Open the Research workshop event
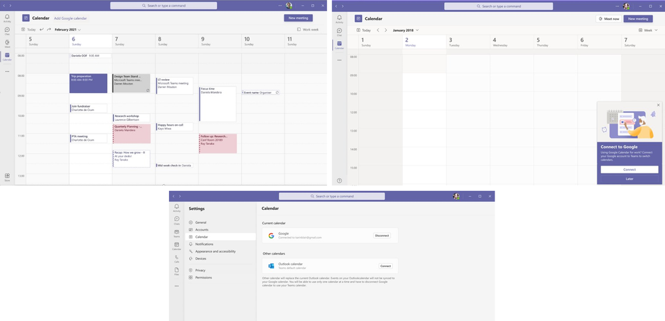Screen dimensions: 665x321 pos(131,118)
